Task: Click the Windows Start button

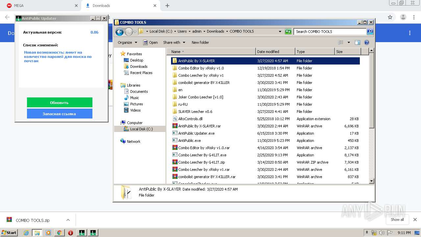Action: point(9,232)
